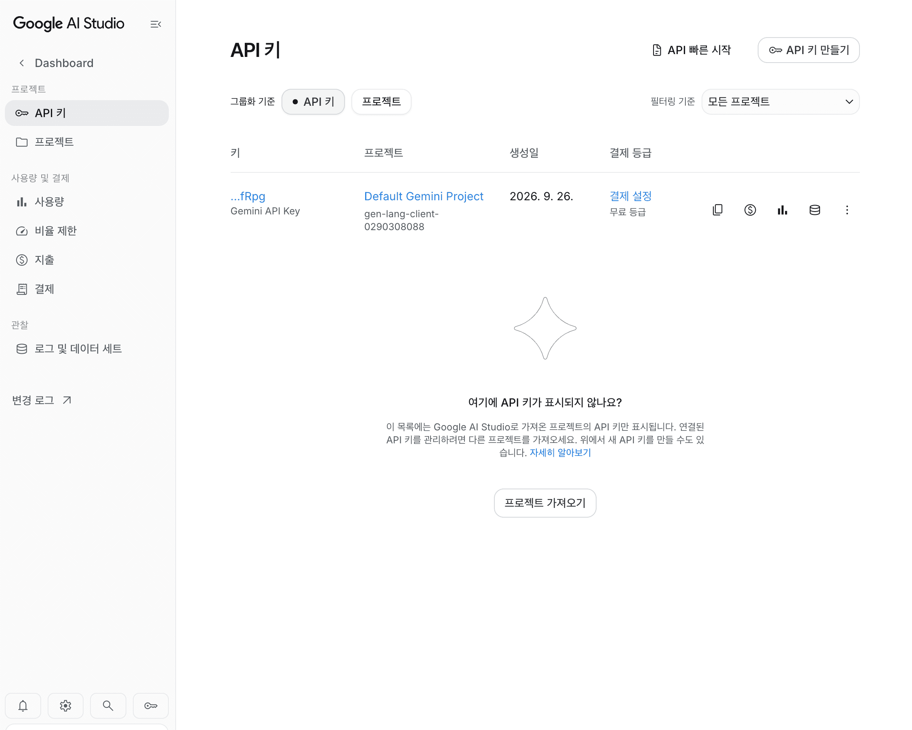Click the Google AI Studio logo
912x730 pixels.
pyautogui.click(x=69, y=24)
